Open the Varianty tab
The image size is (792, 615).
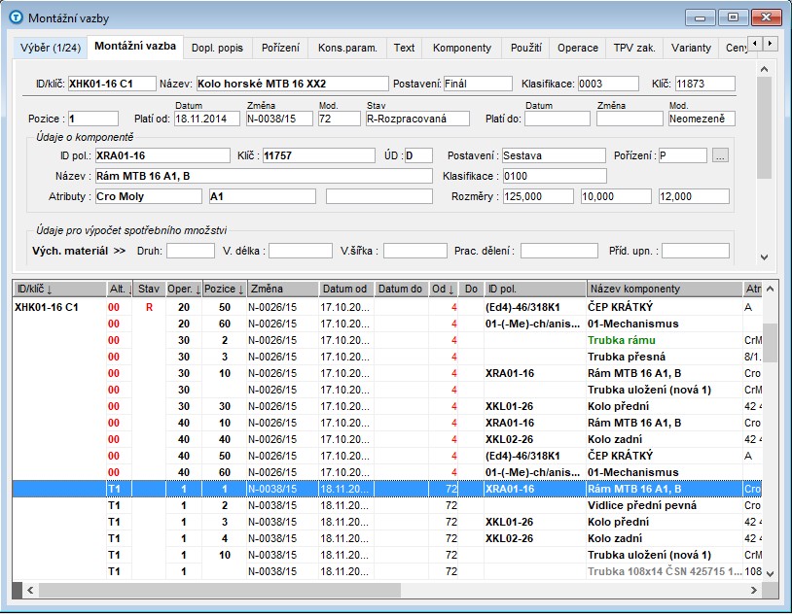tap(691, 48)
